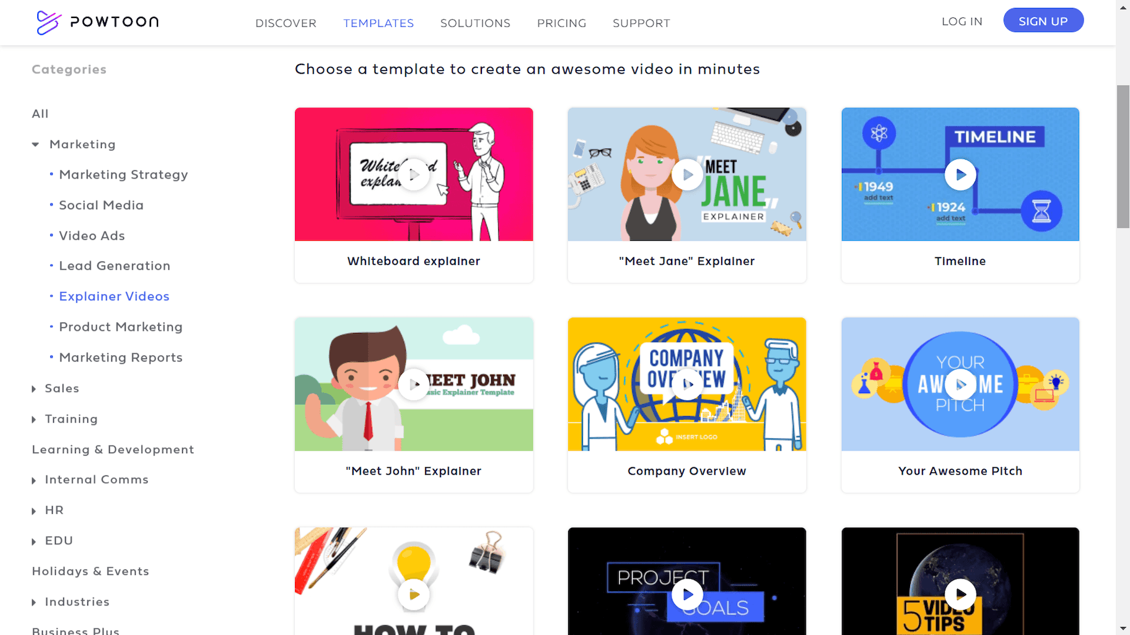
Task: Play the Meet Jane explainer video
Action: (687, 175)
